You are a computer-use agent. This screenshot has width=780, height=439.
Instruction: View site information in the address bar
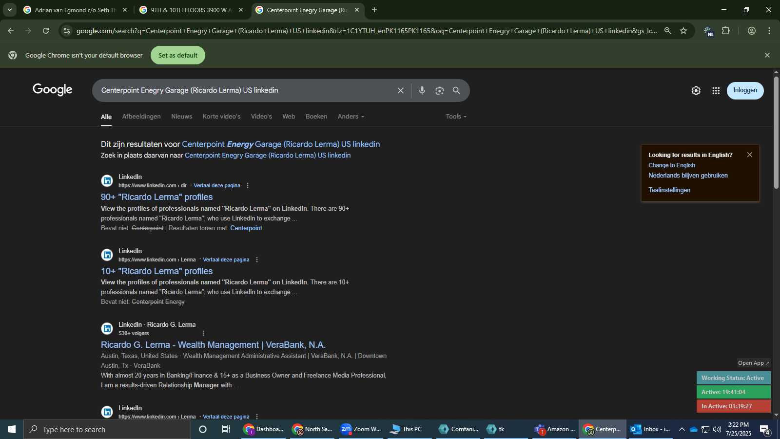click(67, 31)
